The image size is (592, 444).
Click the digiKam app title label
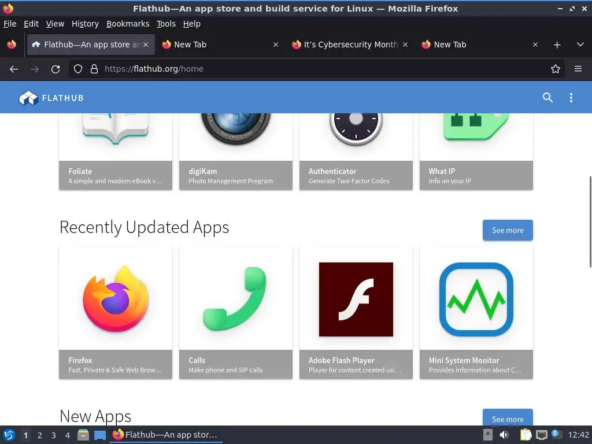[x=202, y=171]
